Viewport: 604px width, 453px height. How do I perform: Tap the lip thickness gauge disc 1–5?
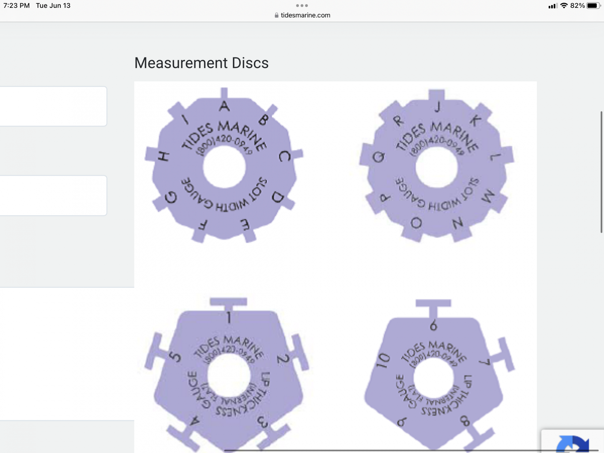pyautogui.click(x=227, y=374)
